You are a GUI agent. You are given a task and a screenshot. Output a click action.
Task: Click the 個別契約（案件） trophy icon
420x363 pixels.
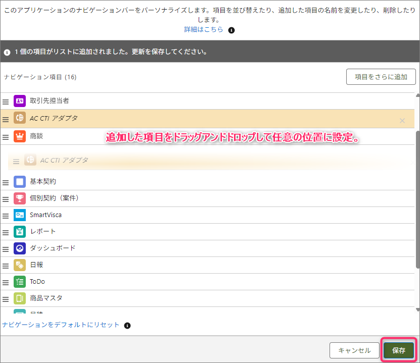pos(20,198)
